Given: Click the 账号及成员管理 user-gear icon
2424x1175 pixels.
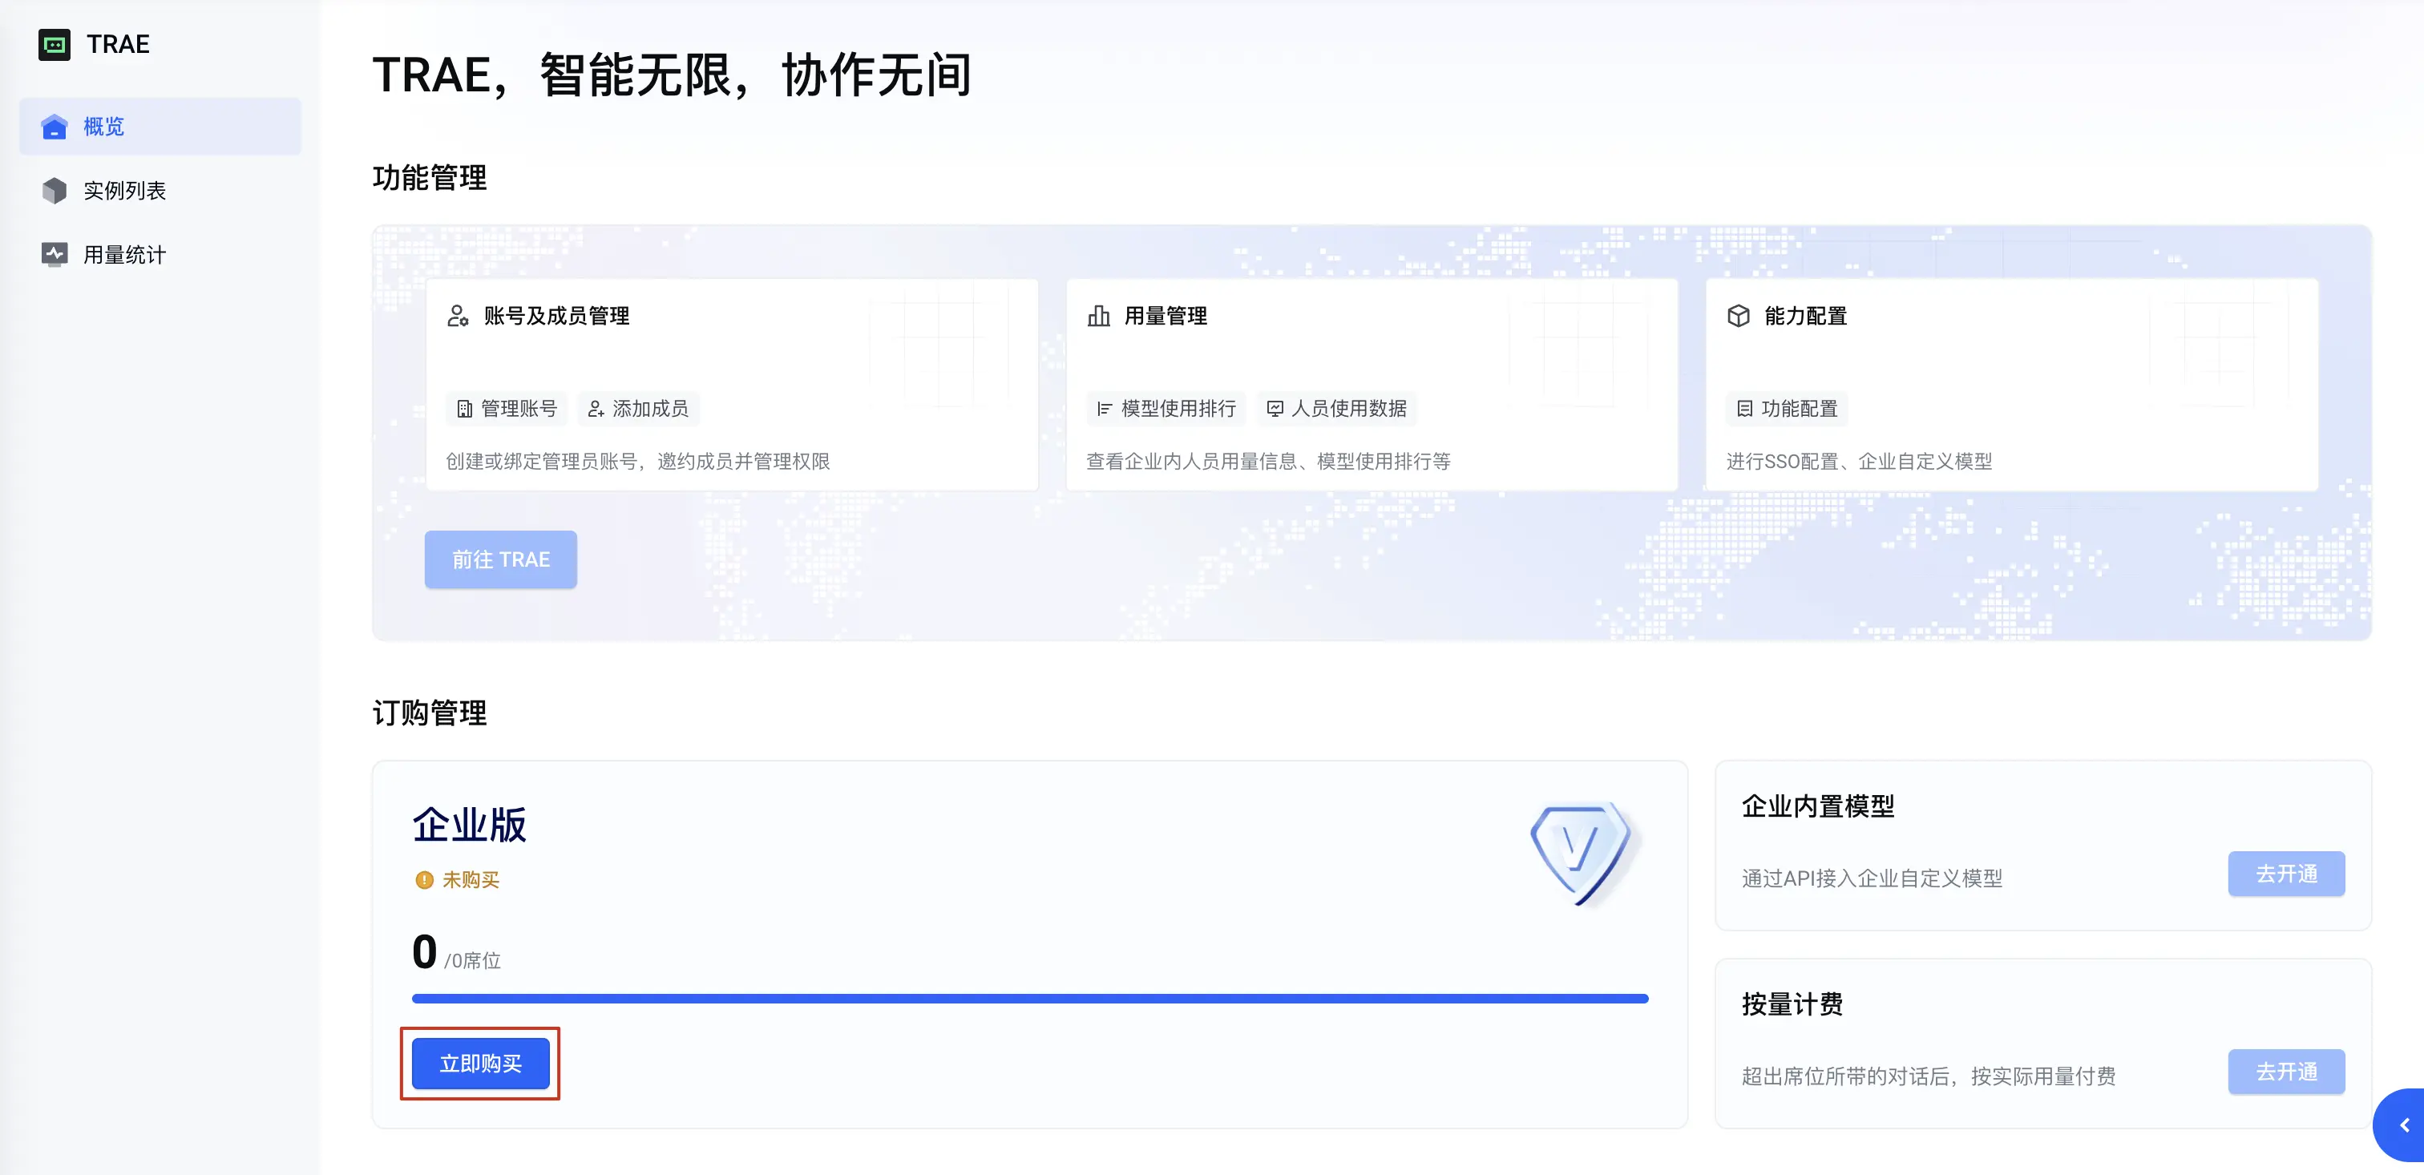Looking at the screenshot, I should click(458, 316).
